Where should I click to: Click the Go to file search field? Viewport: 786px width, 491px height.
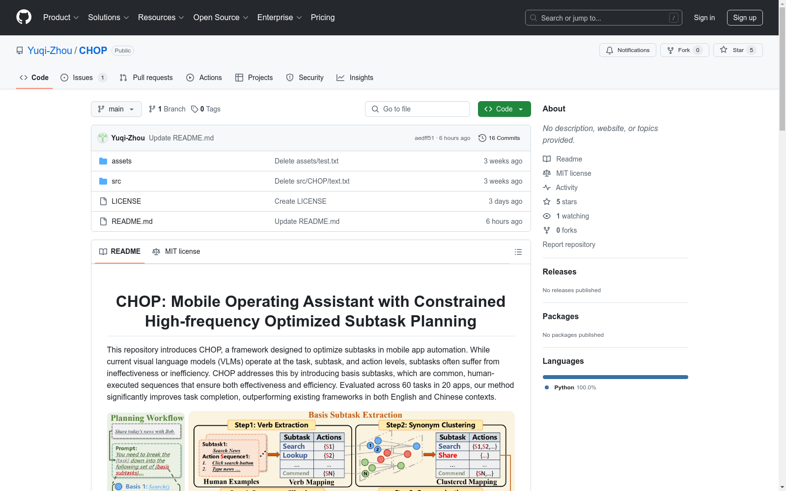(x=418, y=109)
